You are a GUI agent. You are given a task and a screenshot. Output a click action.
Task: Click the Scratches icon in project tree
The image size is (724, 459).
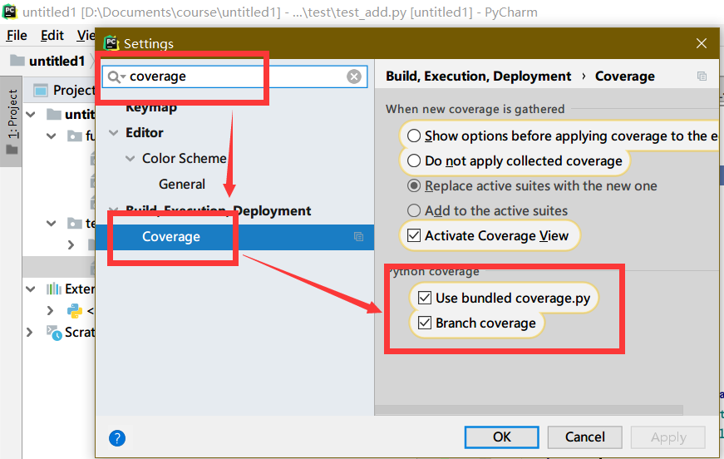(x=53, y=333)
